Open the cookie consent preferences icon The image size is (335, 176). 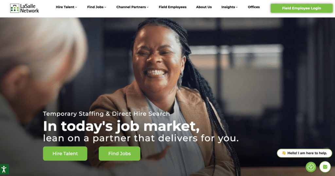point(311,167)
